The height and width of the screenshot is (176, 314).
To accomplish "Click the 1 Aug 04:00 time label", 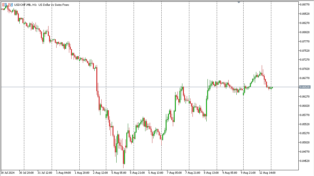I will (x=63, y=173).
